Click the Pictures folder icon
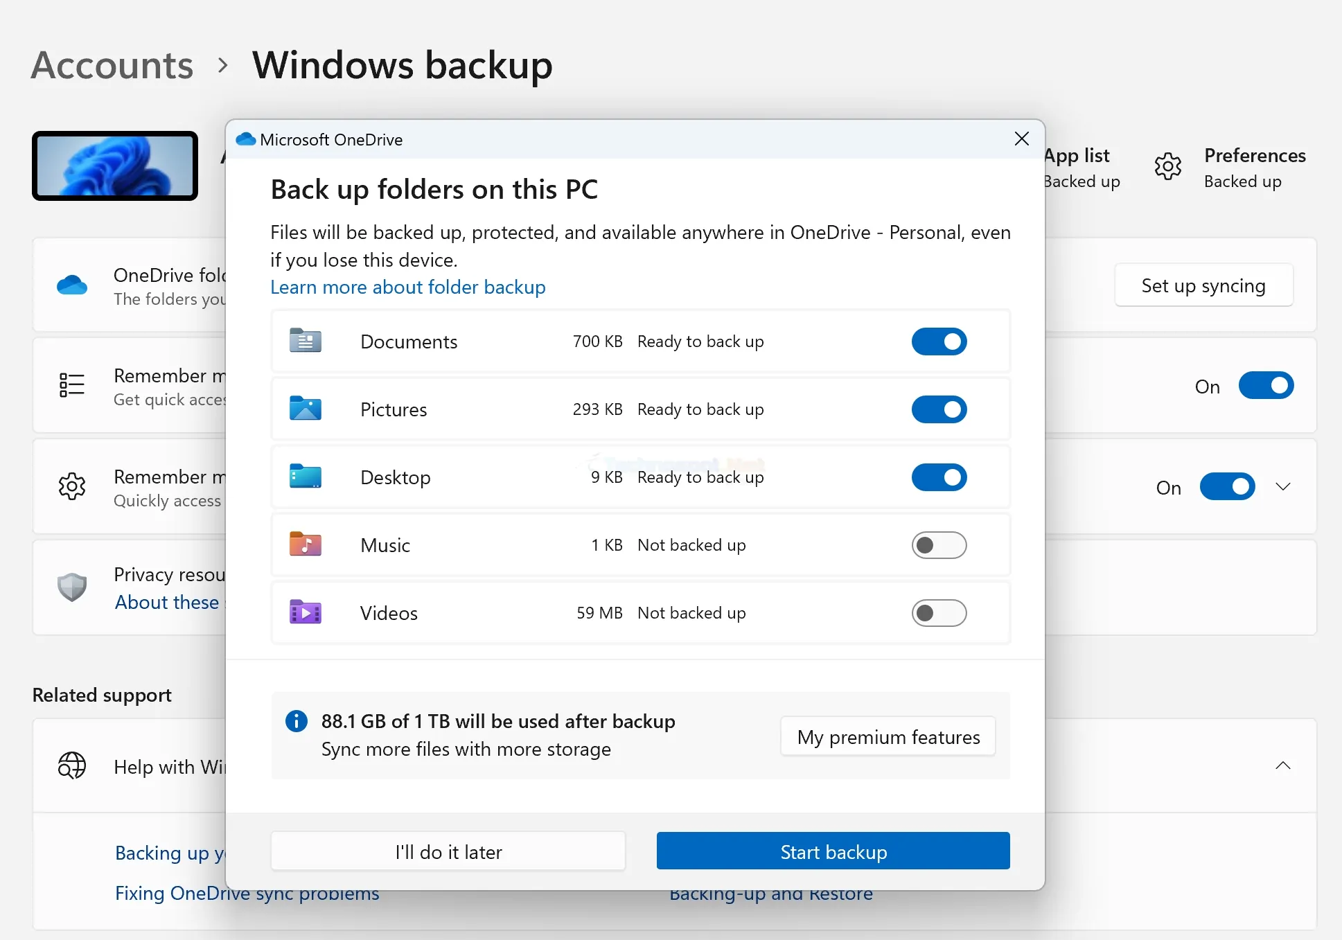1342x940 pixels. 305,409
